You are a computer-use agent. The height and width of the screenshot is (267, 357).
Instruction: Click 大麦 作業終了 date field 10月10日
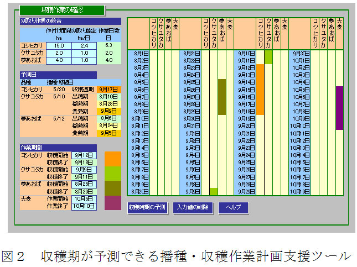tap(84, 206)
